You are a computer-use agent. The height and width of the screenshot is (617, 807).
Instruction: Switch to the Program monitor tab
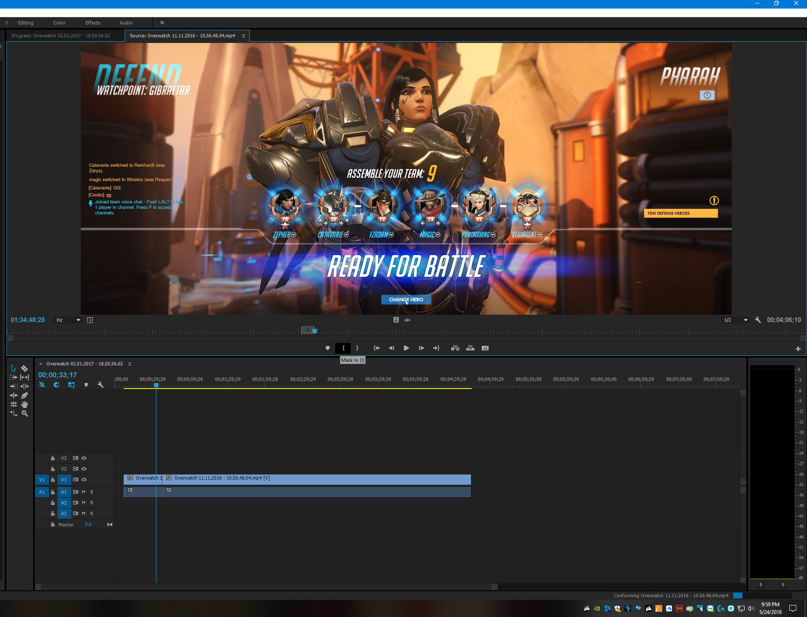61,36
